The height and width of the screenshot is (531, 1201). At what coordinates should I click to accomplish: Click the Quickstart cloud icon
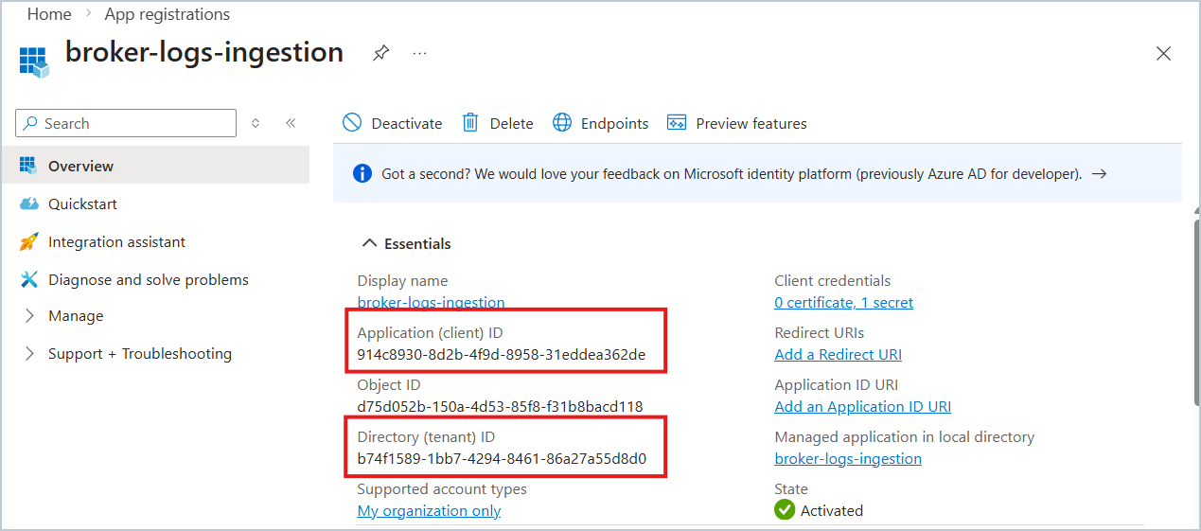[x=28, y=204]
